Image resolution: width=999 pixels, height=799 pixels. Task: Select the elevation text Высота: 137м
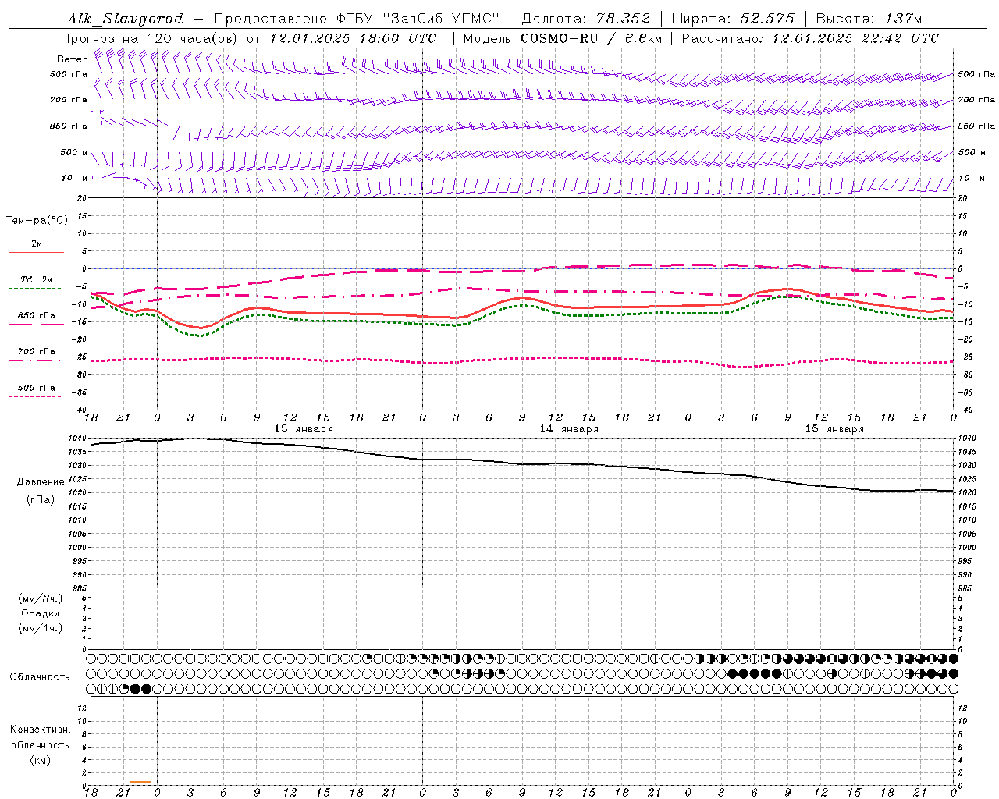[x=869, y=19]
